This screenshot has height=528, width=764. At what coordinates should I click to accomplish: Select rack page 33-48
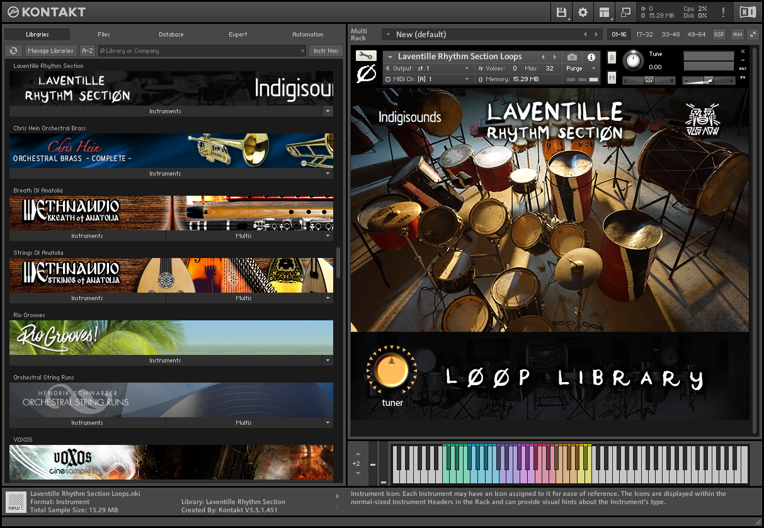[x=670, y=34]
